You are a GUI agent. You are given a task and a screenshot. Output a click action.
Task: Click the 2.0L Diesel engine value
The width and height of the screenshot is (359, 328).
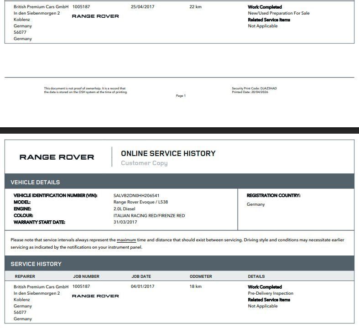125,209
